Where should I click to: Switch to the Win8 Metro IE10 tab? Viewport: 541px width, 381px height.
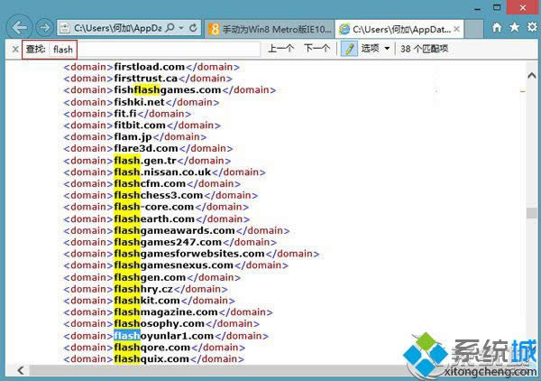(x=270, y=30)
